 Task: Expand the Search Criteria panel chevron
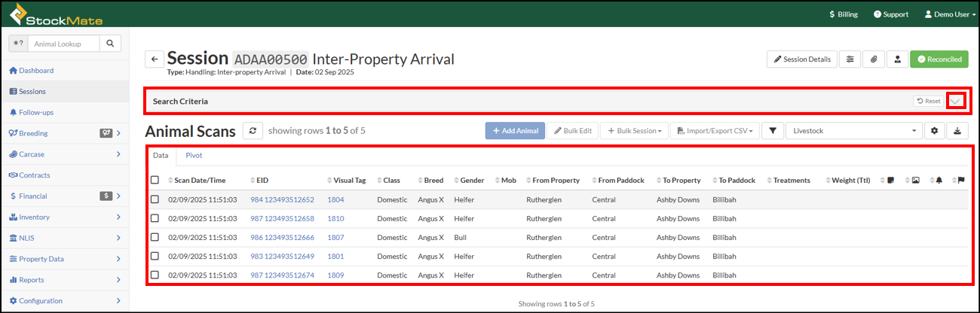coord(956,101)
